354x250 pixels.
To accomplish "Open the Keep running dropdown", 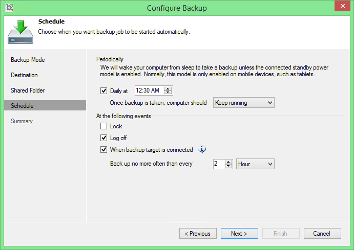I will (x=244, y=103).
